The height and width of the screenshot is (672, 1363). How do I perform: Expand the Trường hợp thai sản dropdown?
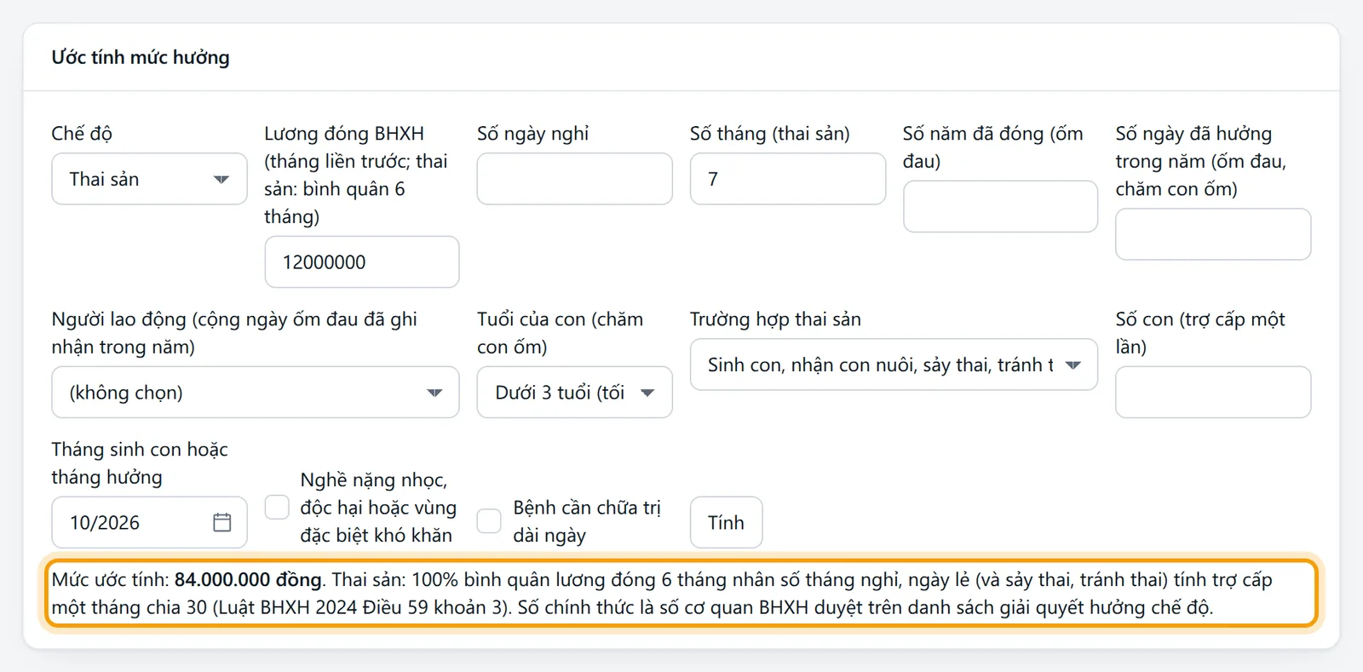pos(894,365)
